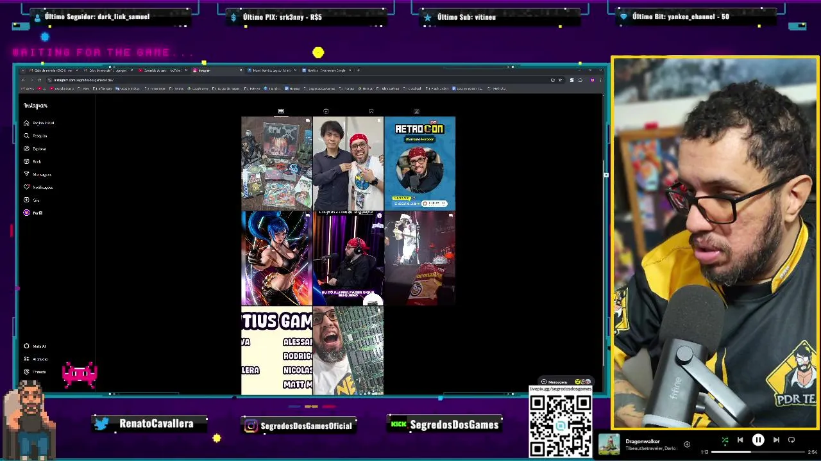
Task: Open Threads link in sidebar
Action: pyautogui.click(x=35, y=371)
